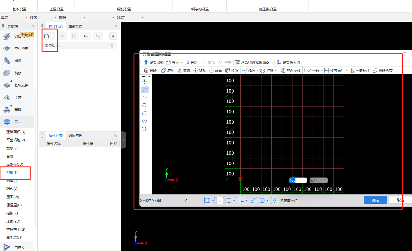Select the circle drawing tool

click(x=145, y=121)
